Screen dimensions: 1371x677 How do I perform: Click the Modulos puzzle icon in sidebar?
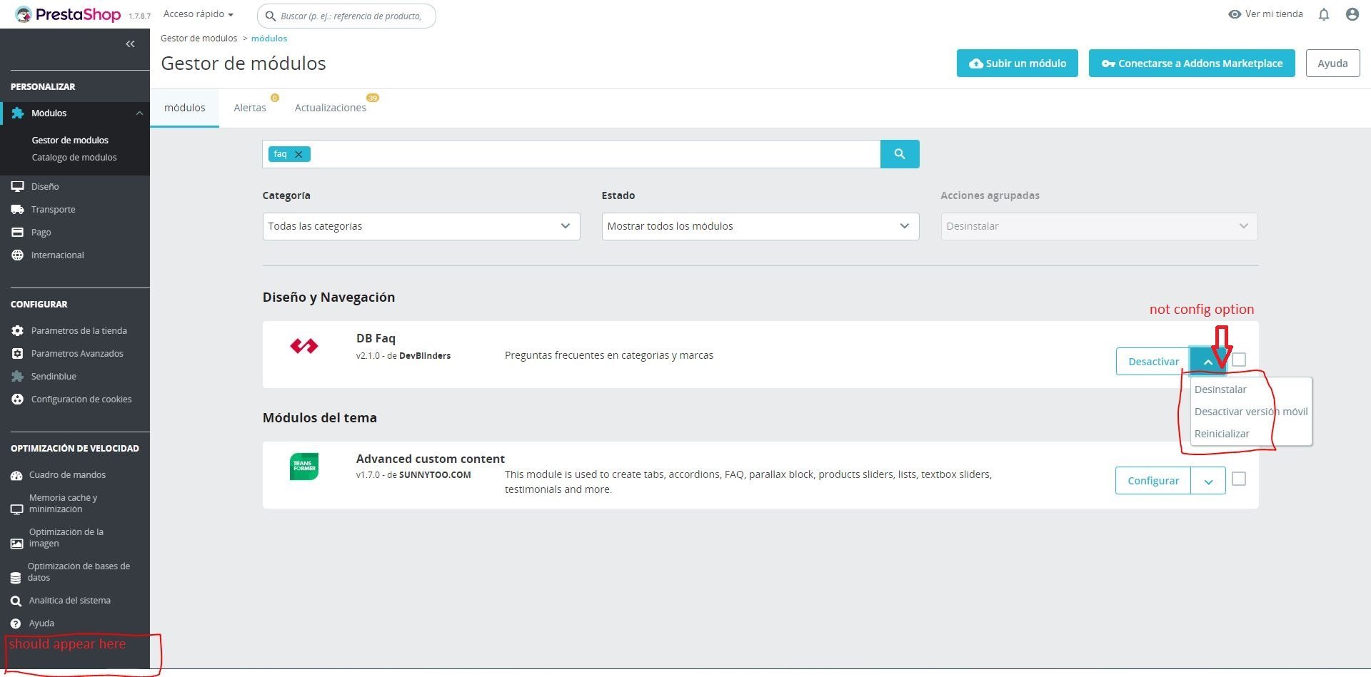click(18, 113)
